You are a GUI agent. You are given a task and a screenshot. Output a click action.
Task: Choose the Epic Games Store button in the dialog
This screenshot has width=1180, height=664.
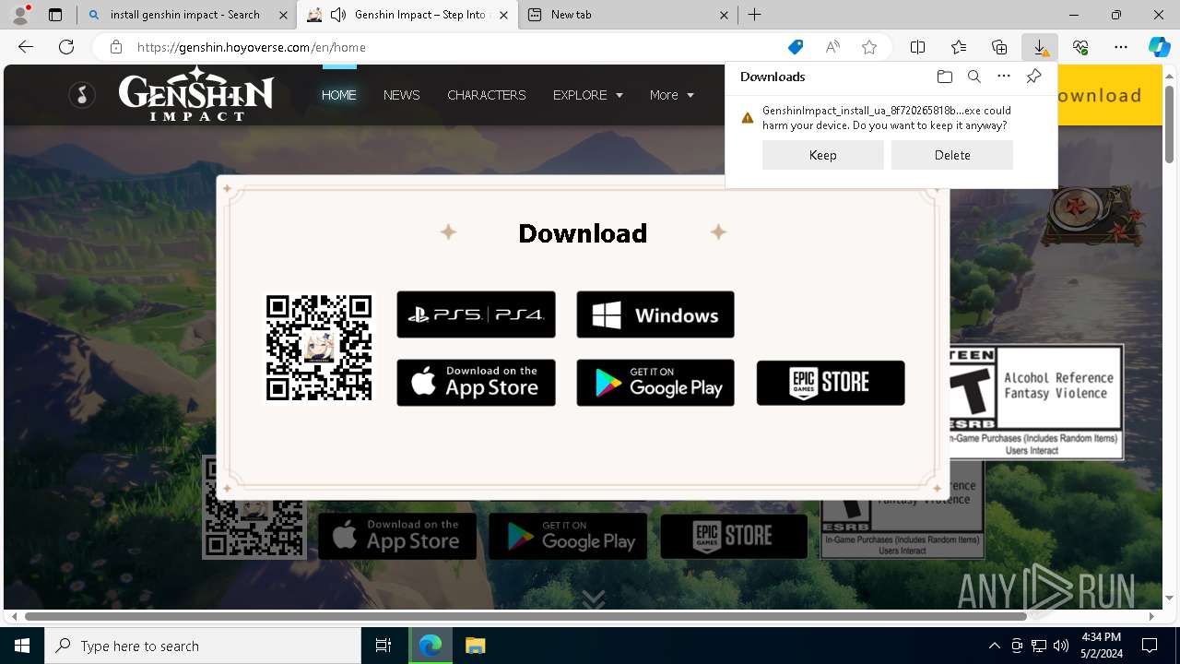point(831,383)
